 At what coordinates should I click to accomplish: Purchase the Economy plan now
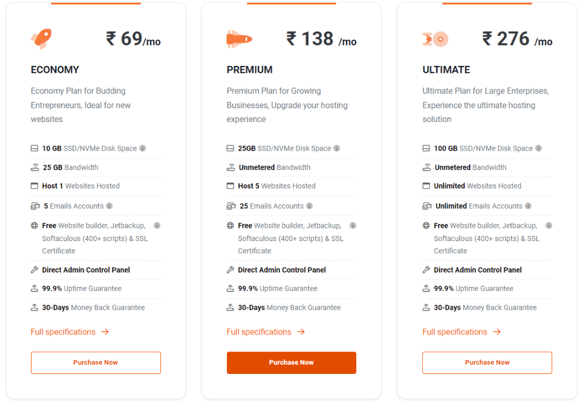coord(96,362)
